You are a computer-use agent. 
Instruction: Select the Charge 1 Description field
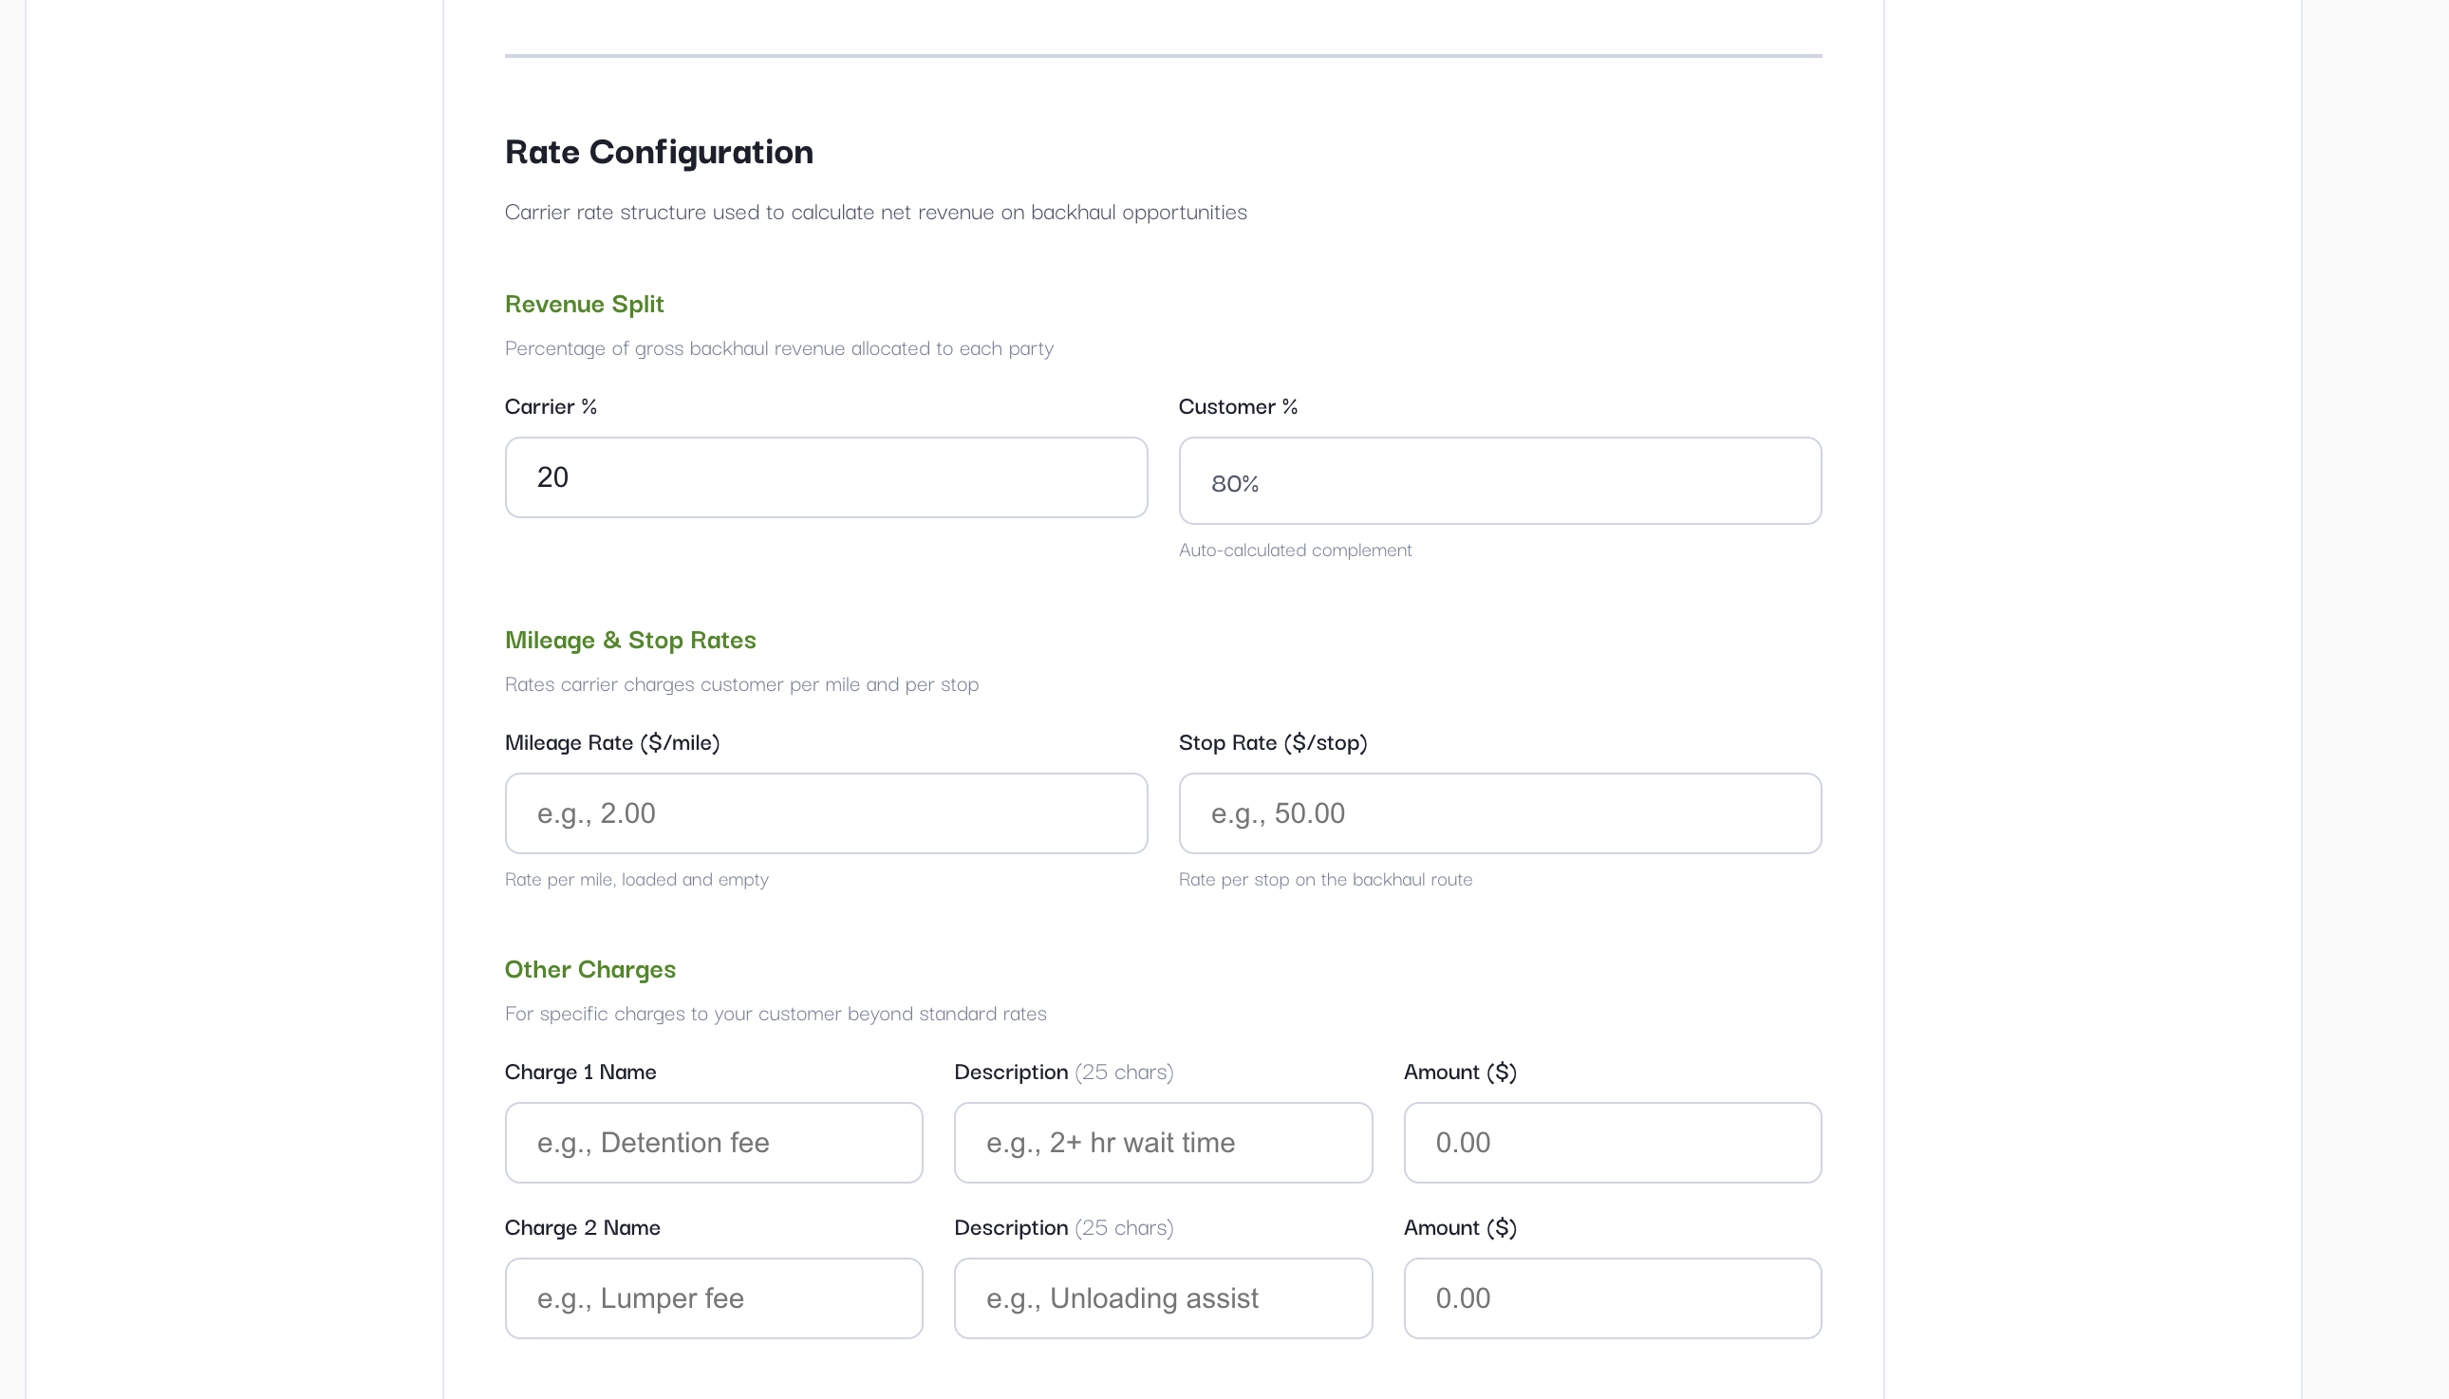pyautogui.click(x=1163, y=1142)
